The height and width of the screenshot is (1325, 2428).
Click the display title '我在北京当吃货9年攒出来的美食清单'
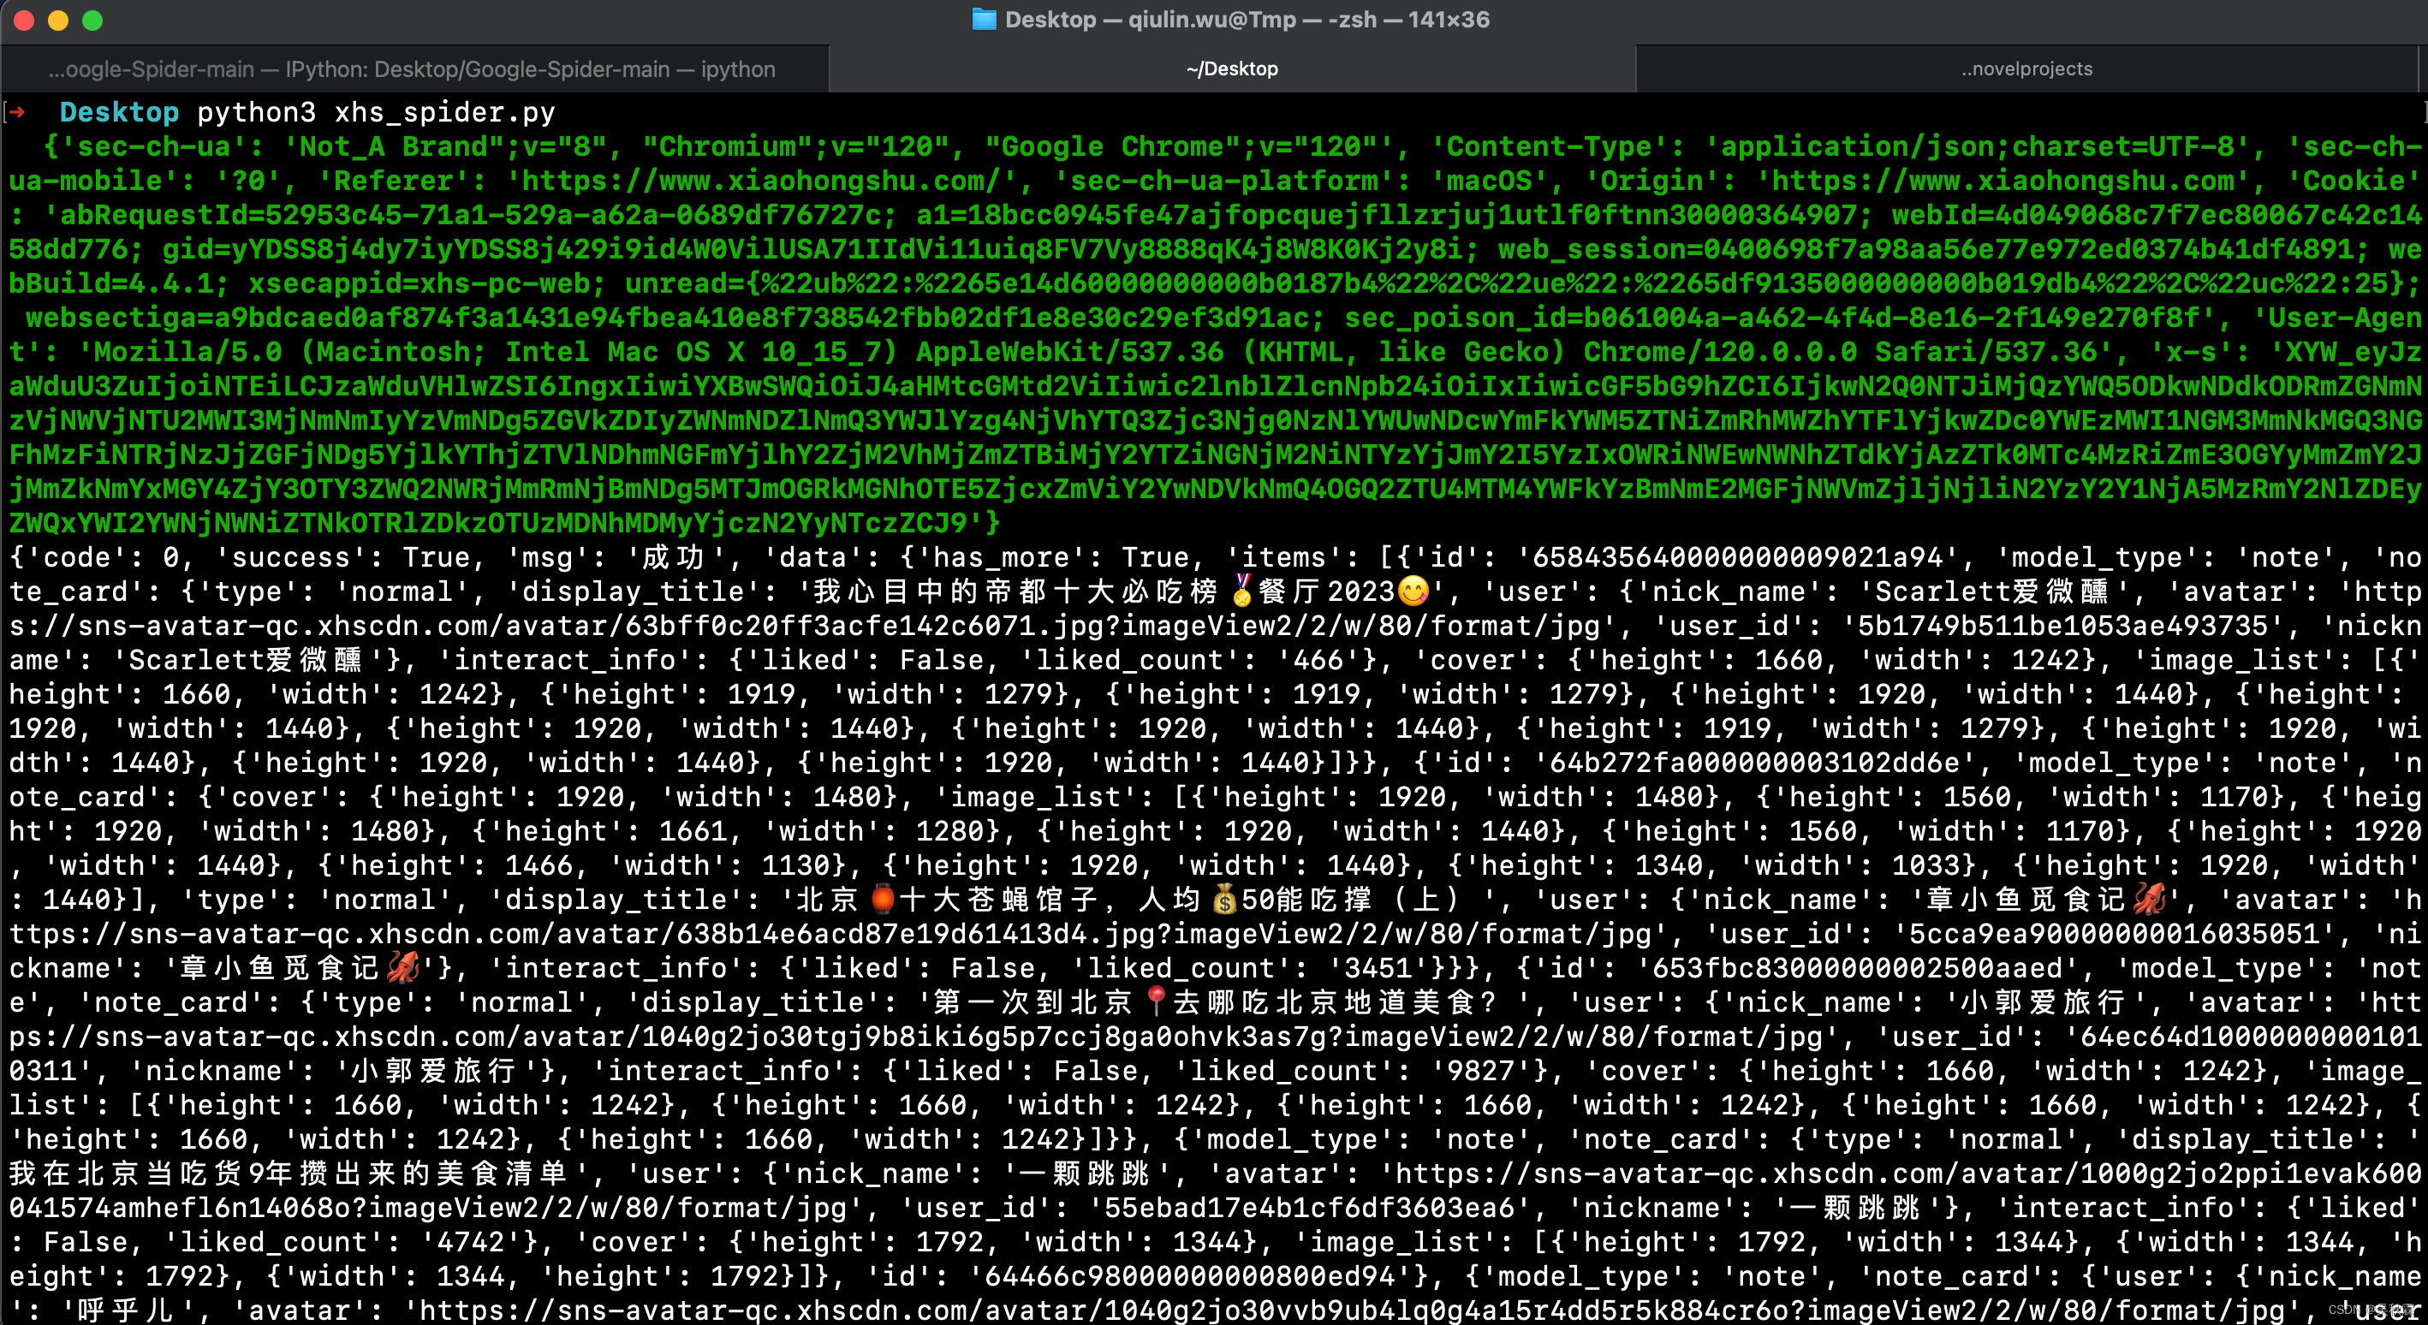[x=288, y=1173]
